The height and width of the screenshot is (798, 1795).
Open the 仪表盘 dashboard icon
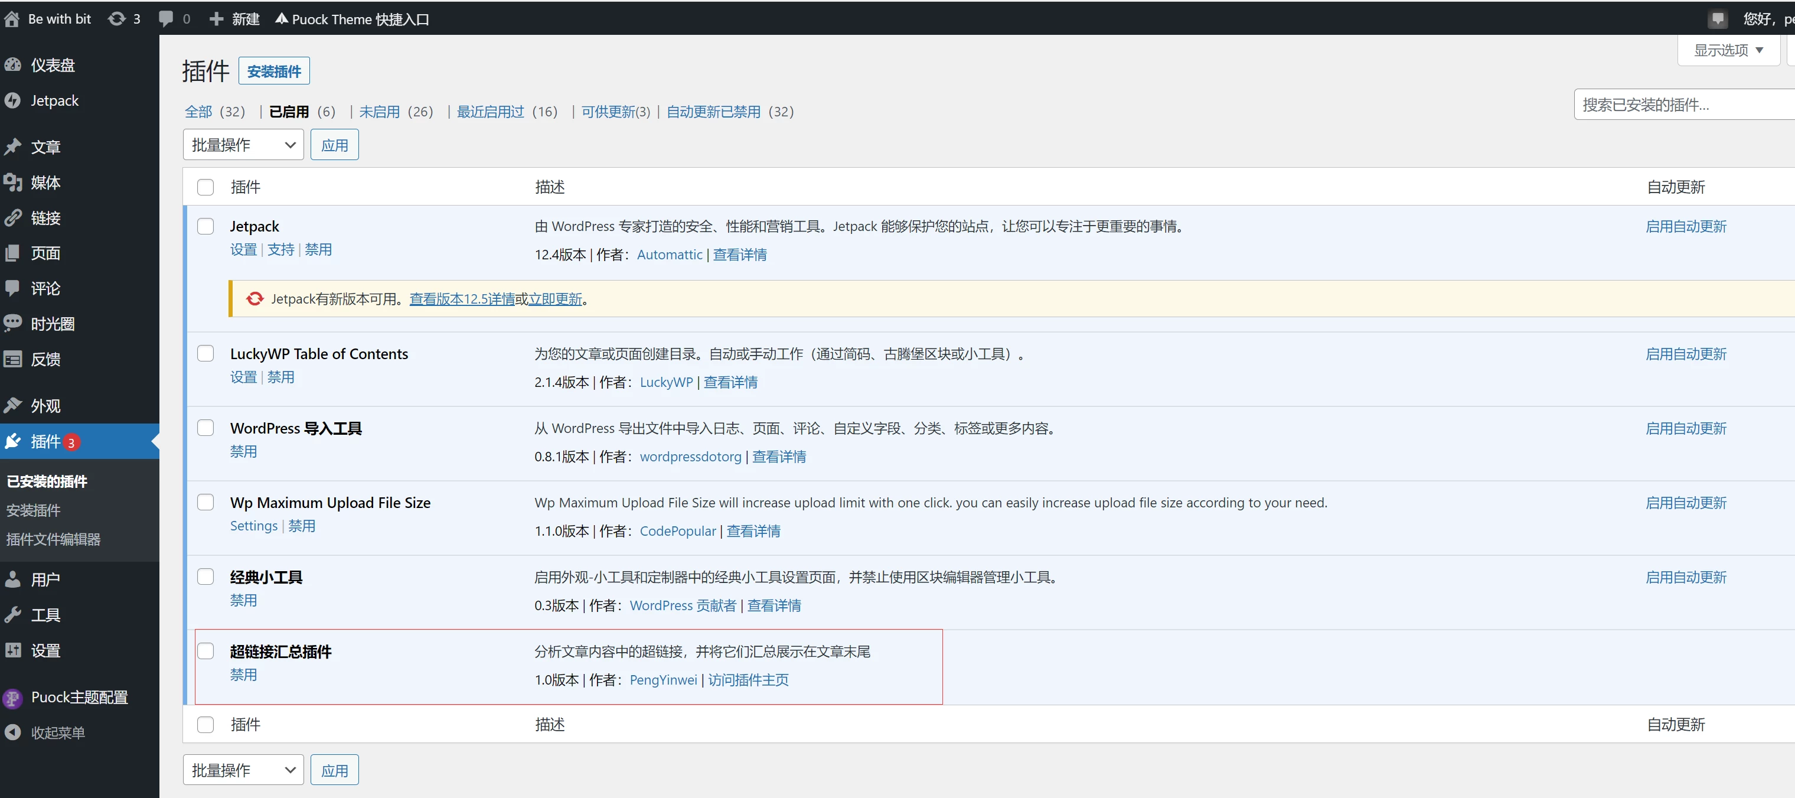tap(12, 65)
